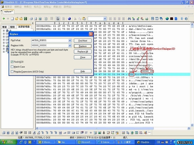The width and height of the screenshot is (194, 145).
Task: Click the hex view scroll down arrow
Action: 192,125
